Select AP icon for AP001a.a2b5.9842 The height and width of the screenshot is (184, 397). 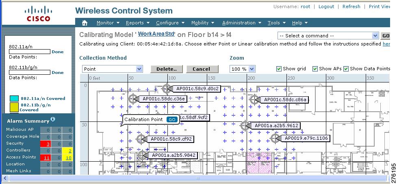tap(142, 155)
